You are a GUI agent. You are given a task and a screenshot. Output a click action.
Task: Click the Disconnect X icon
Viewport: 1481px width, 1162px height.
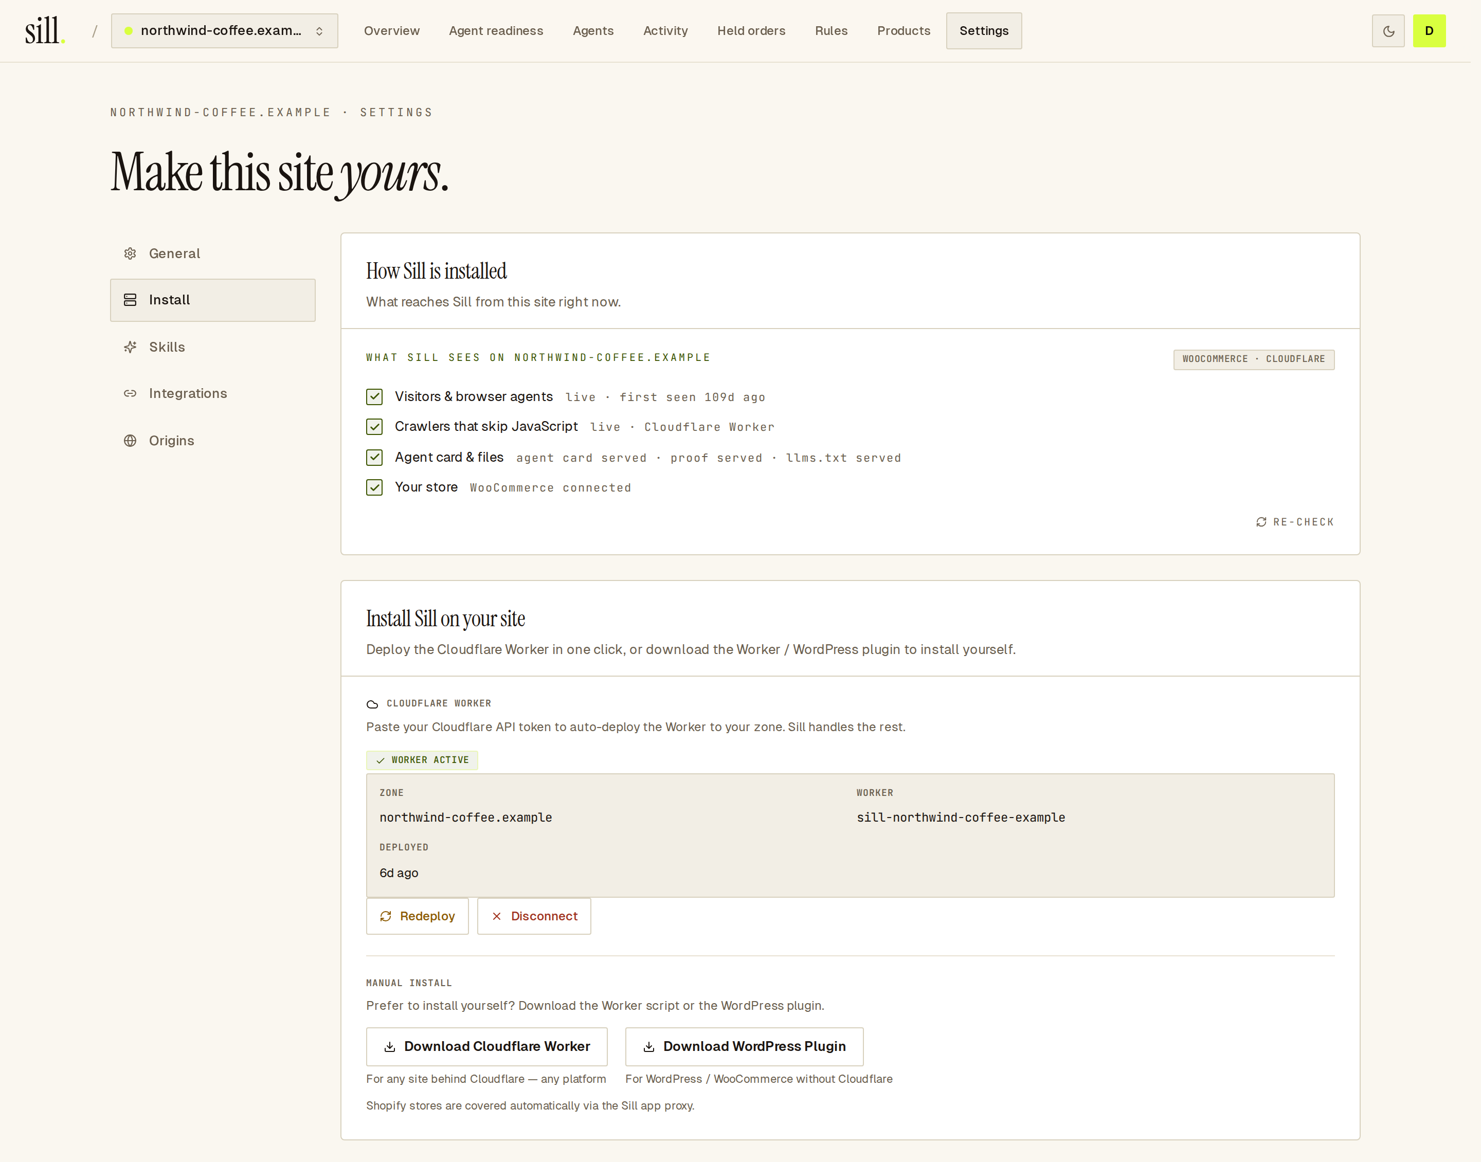497,916
